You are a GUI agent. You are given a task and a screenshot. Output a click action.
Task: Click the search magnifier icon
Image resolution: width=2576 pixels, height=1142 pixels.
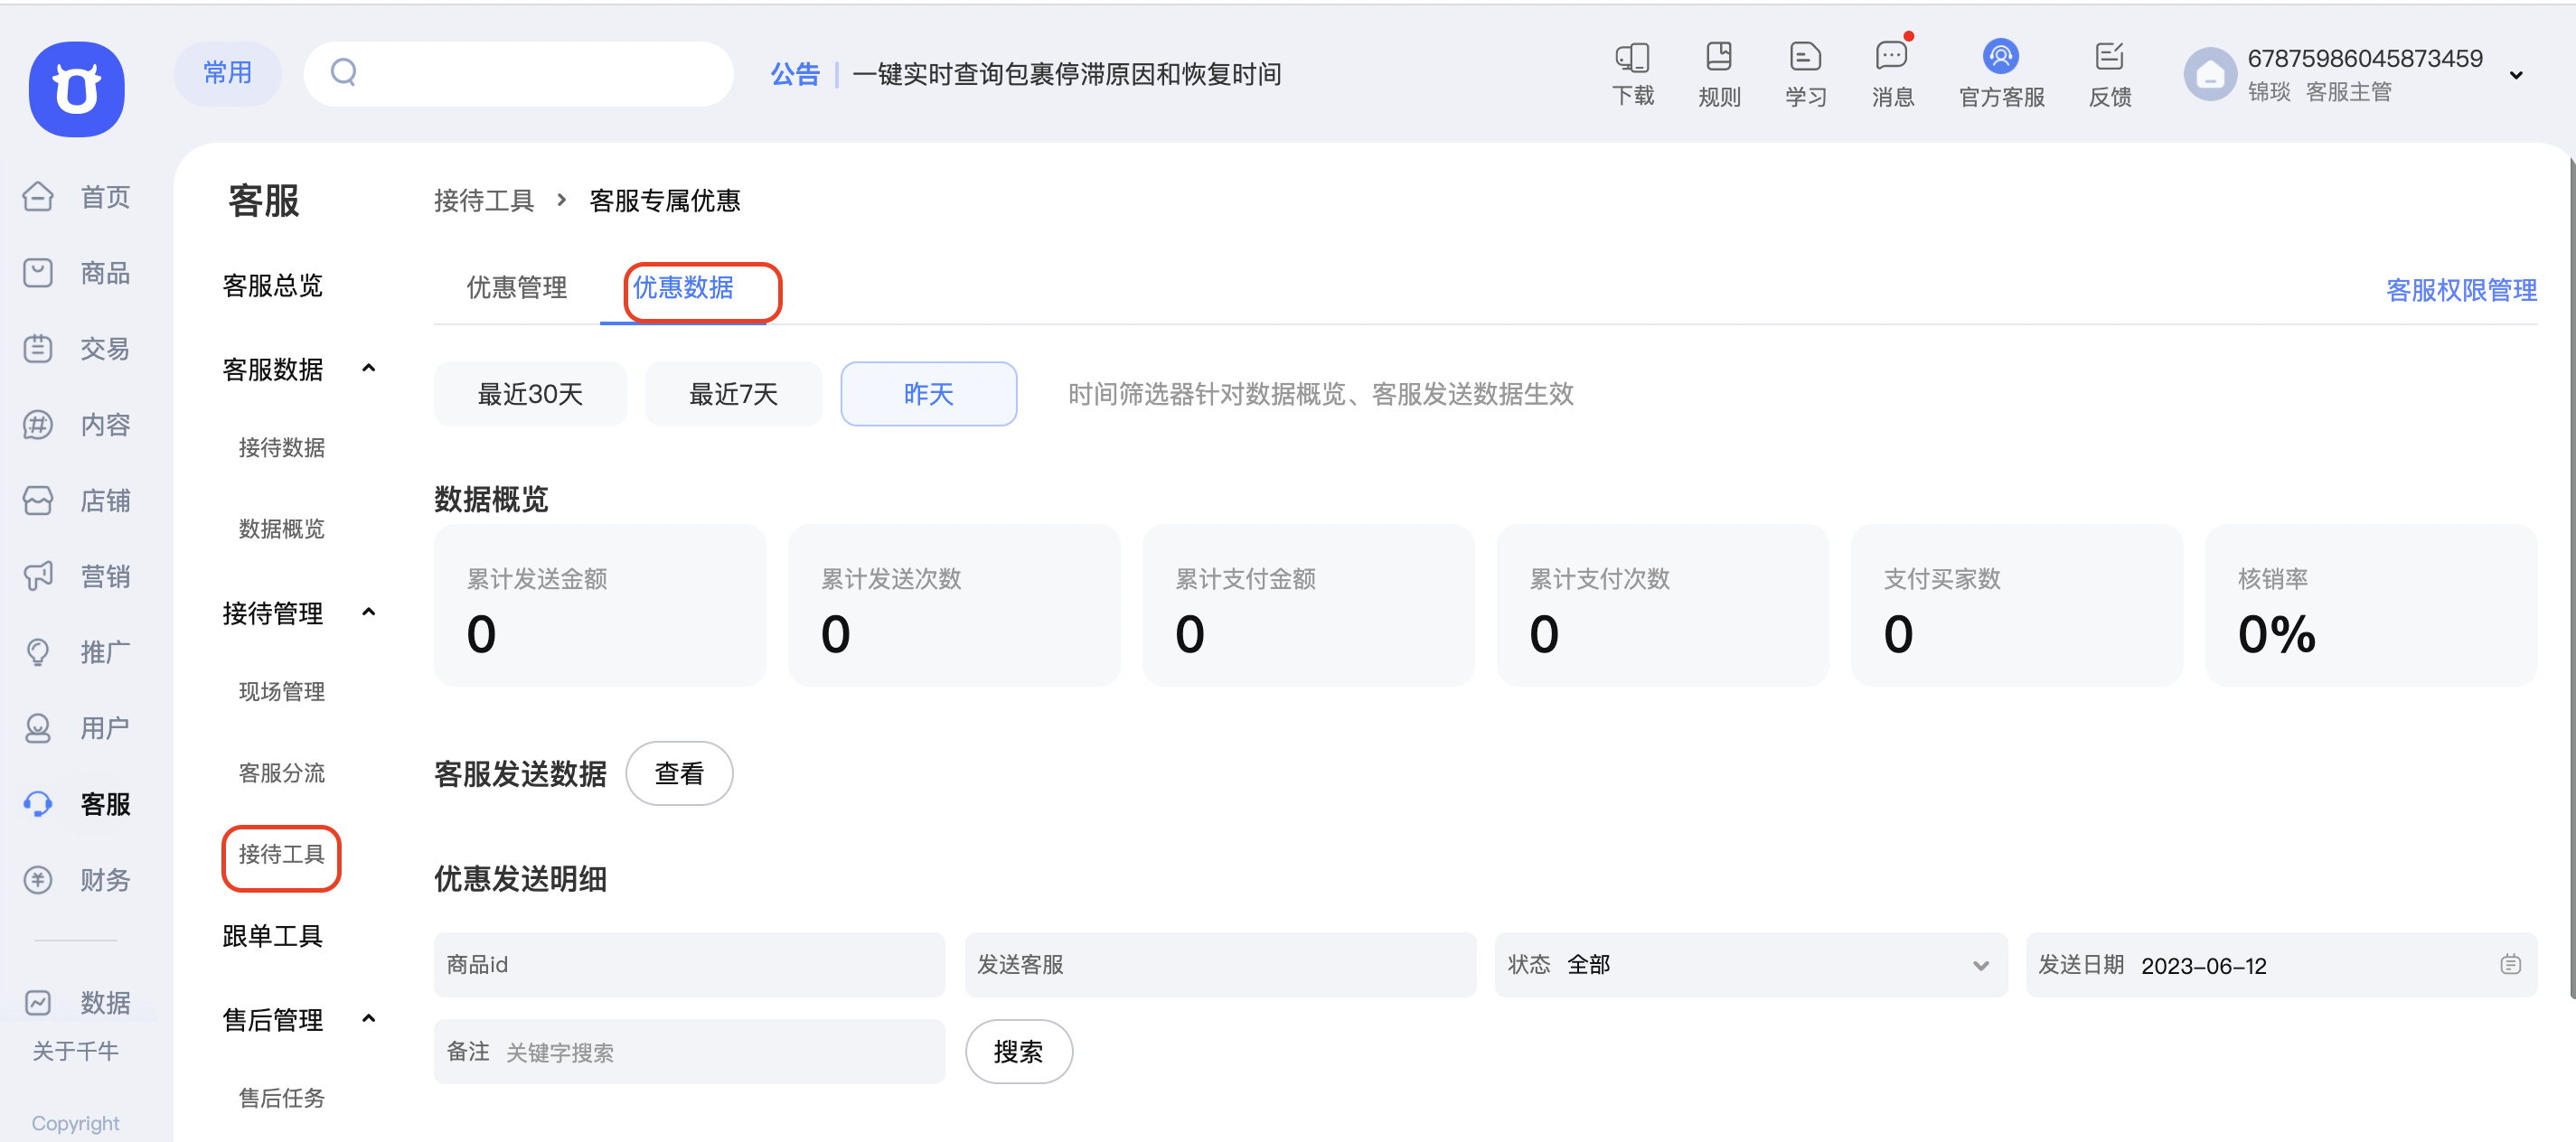[x=343, y=72]
